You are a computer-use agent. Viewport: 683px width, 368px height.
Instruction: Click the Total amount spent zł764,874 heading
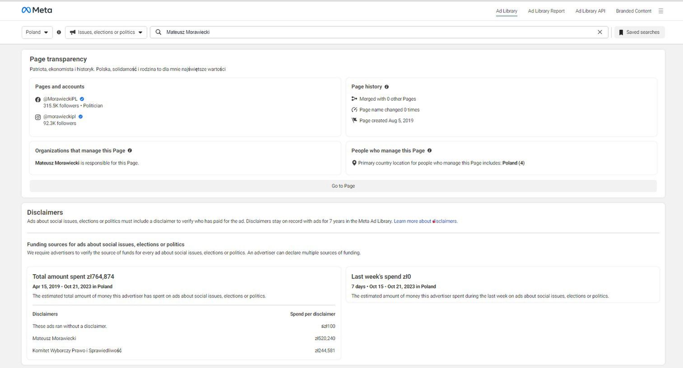tap(73, 276)
